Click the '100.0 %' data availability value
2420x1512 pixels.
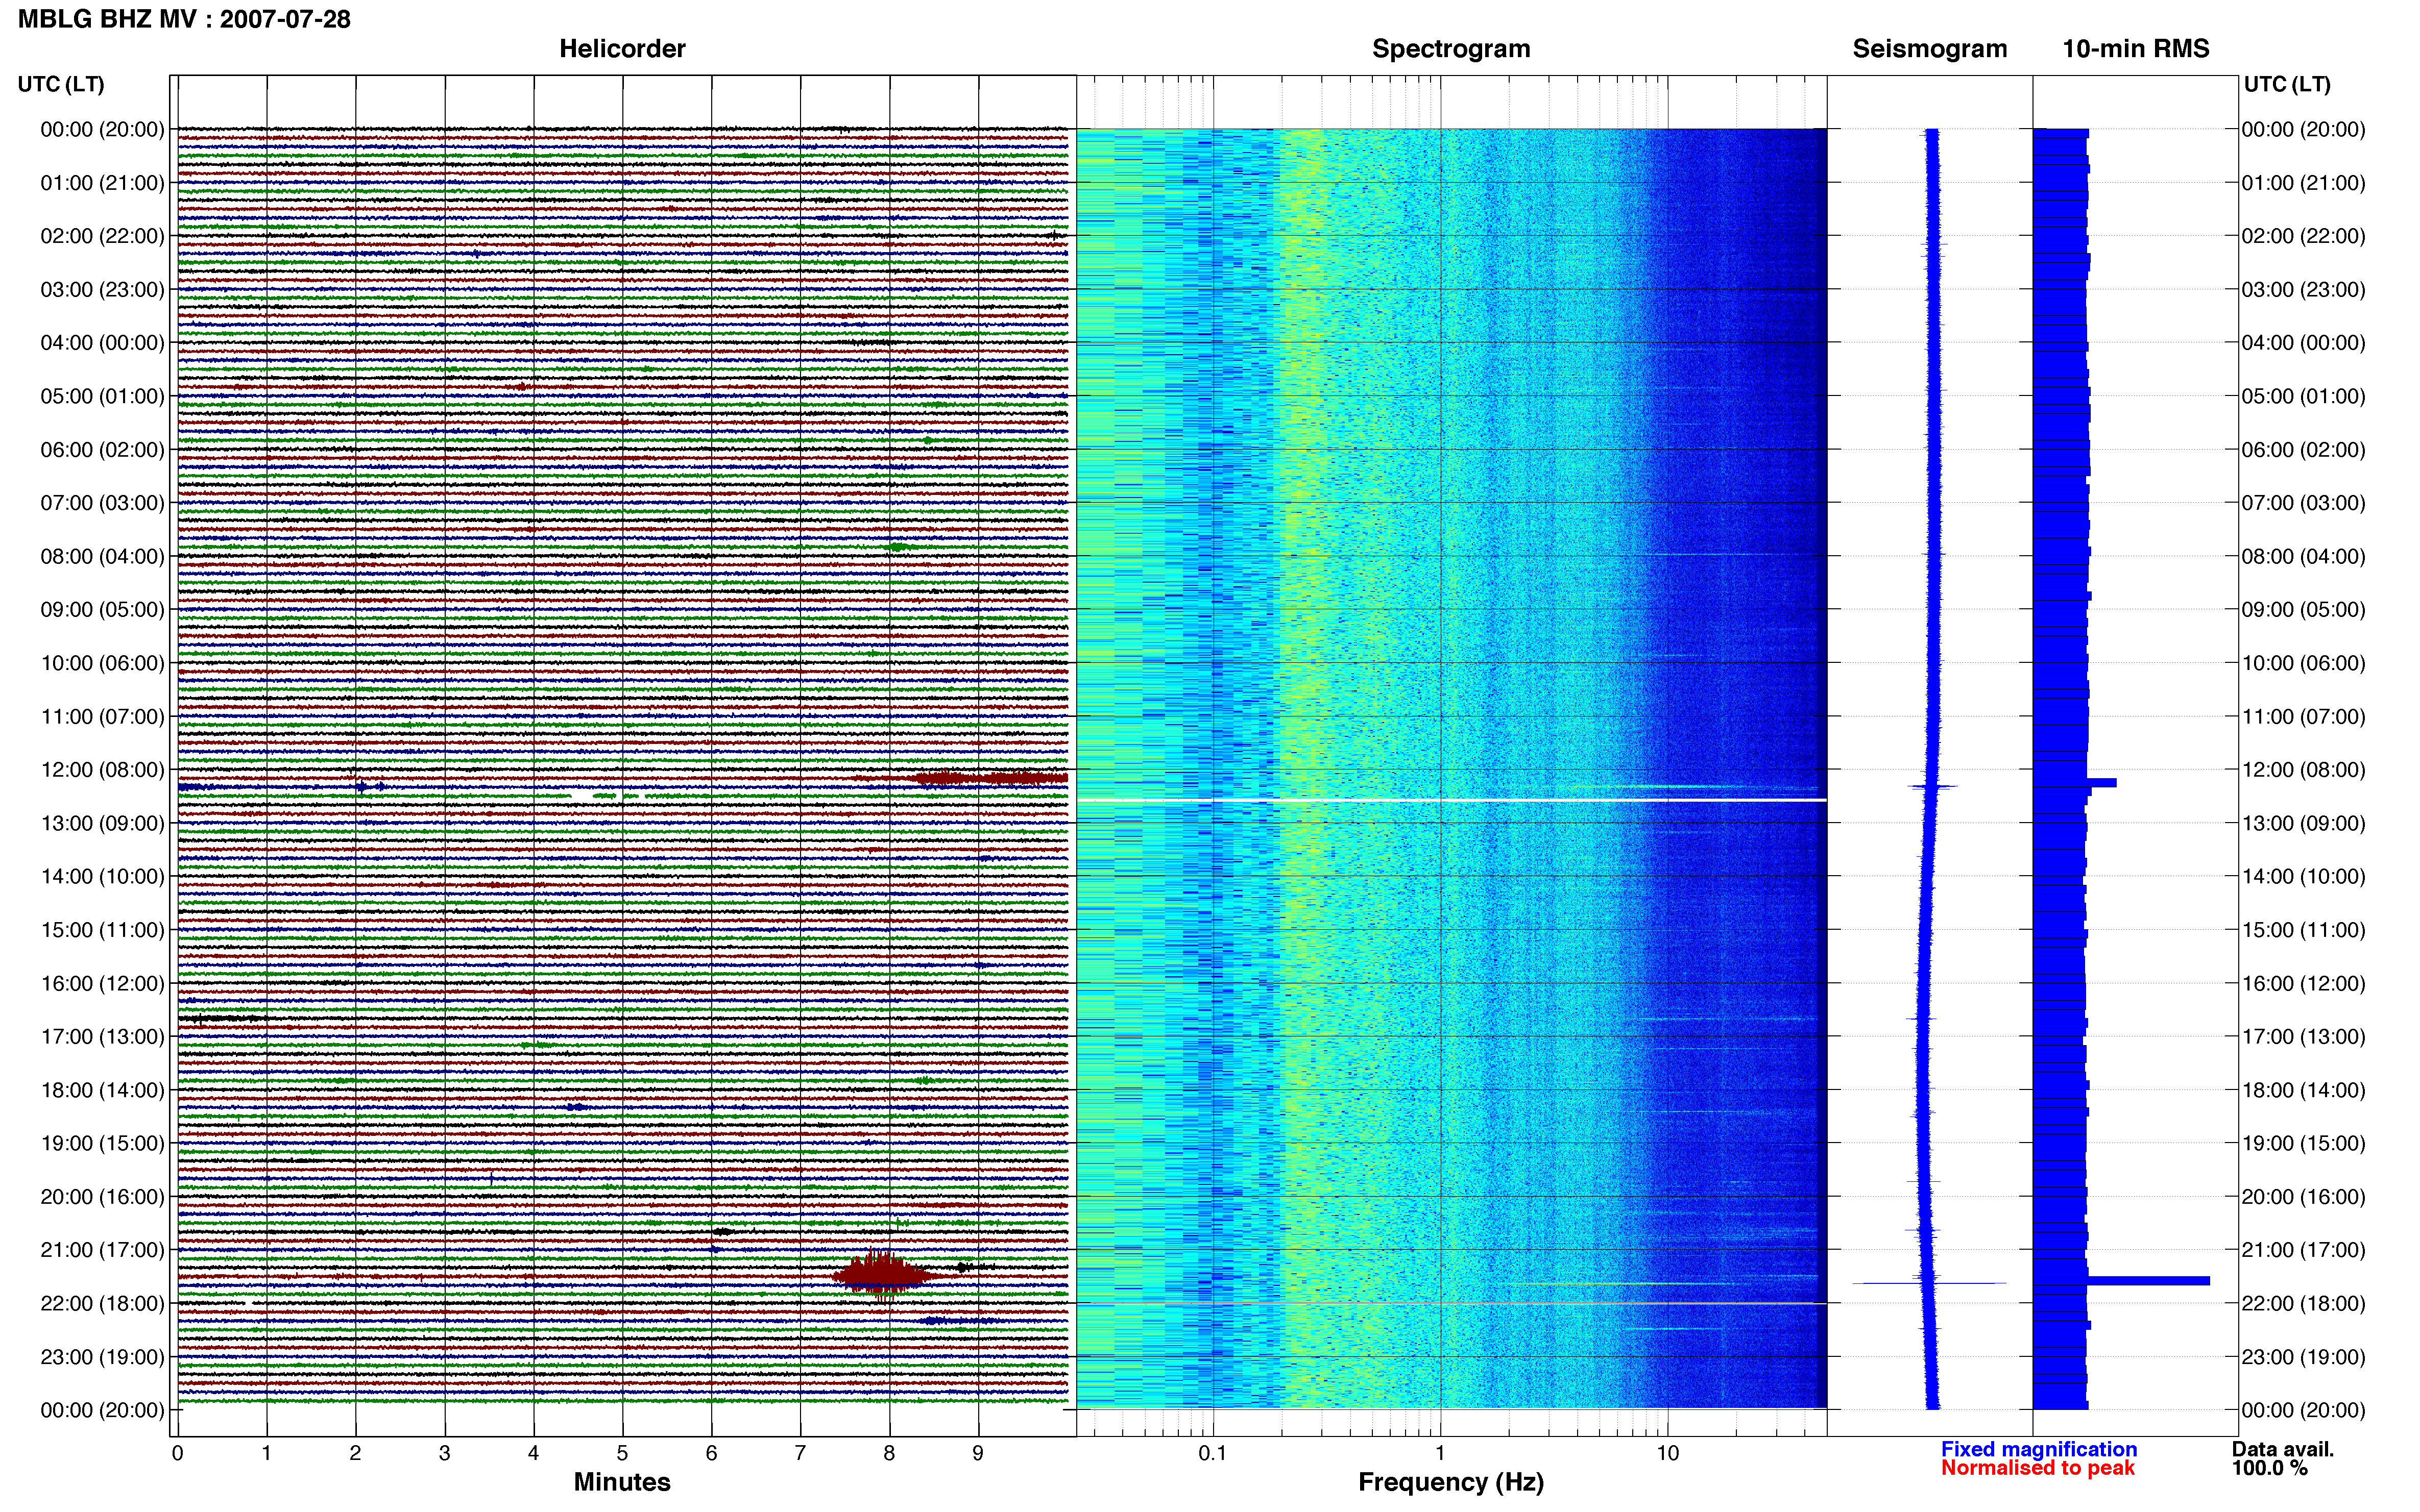(2269, 1468)
